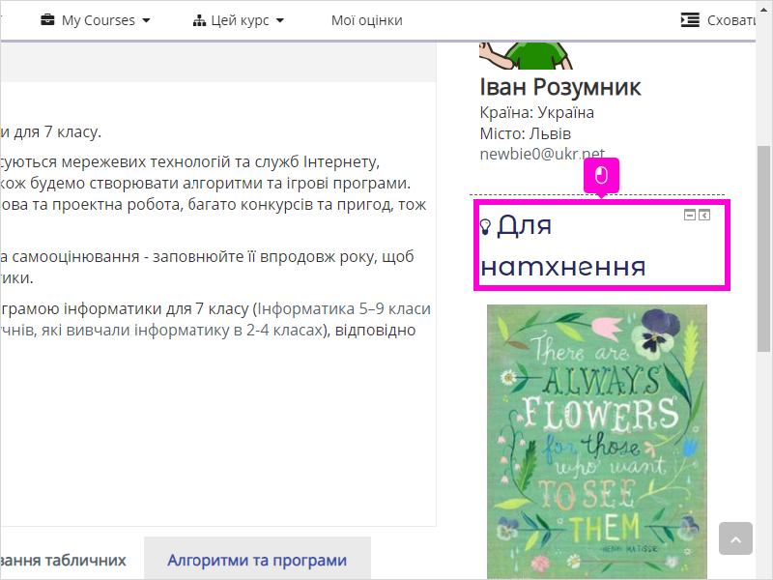Click the Always Flowers inspirational image
Image resolution: width=773 pixels, height=580 pixels.
point(596,442)
